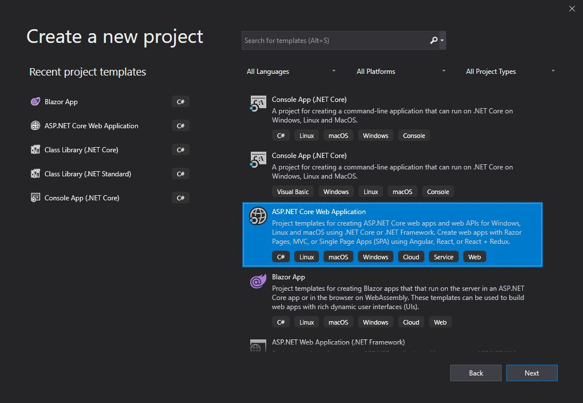This screenshot has width=583, height=403.
Task: Click the Web tag on ASP.NET Core template
Action: click(474, 257)
